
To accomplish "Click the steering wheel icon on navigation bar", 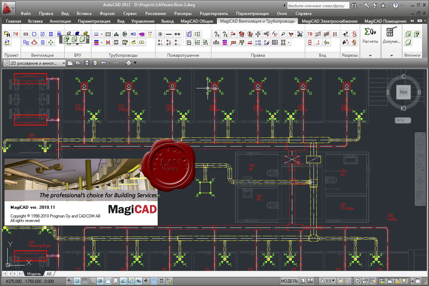I will [x=420, y=143].
